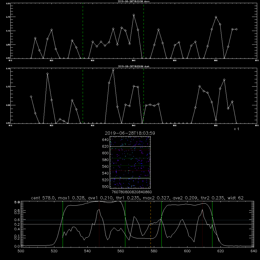Click the scatter image x-axis labels '760780800820840860'

click(132, 192)
